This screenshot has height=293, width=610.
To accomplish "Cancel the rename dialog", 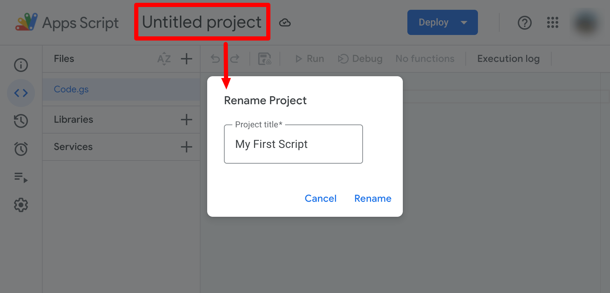I will point(320,198).
